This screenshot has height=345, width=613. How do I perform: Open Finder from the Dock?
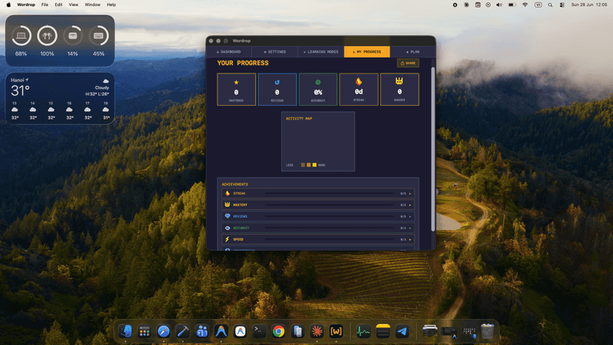tap(126, 331)
